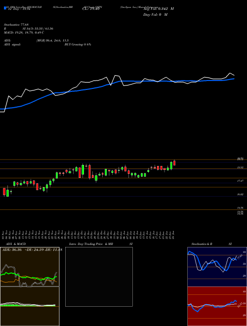Viewport: 247px width, 326px height.
Task: Click the 17.47 price axis label
Action: [x=240, y=181]
